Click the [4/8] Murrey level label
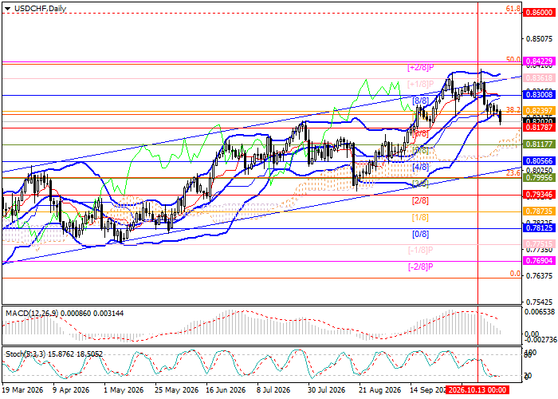The image size is (558, 399). [420, 167]
